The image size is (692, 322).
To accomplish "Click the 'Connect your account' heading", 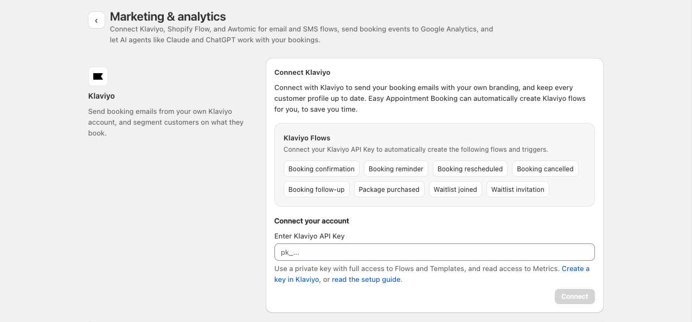I will (312, 221).
